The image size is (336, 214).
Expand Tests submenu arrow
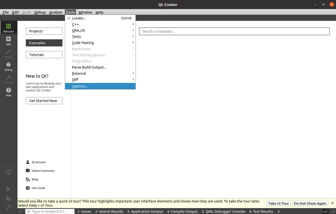133,36
